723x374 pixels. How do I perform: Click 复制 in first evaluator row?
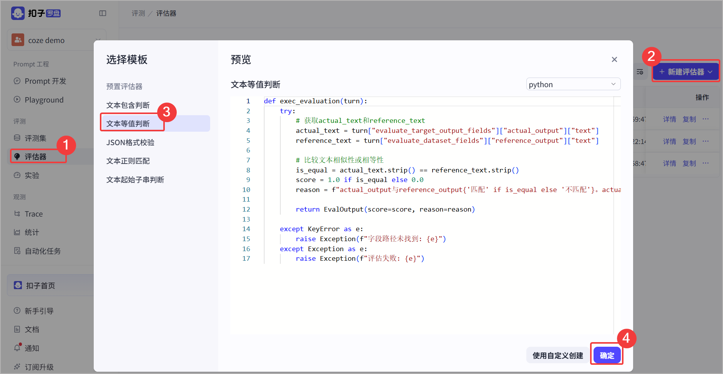pos(689,119)
